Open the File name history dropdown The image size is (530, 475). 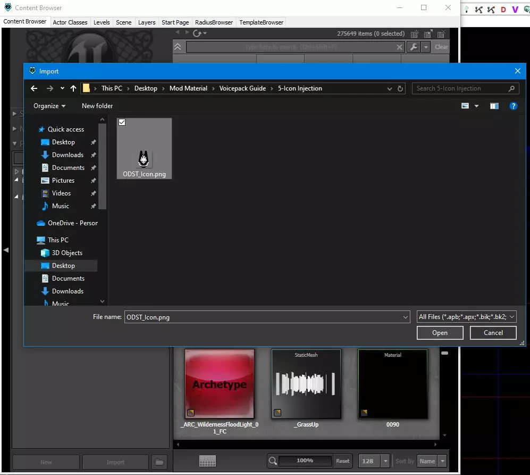[406, 317]
